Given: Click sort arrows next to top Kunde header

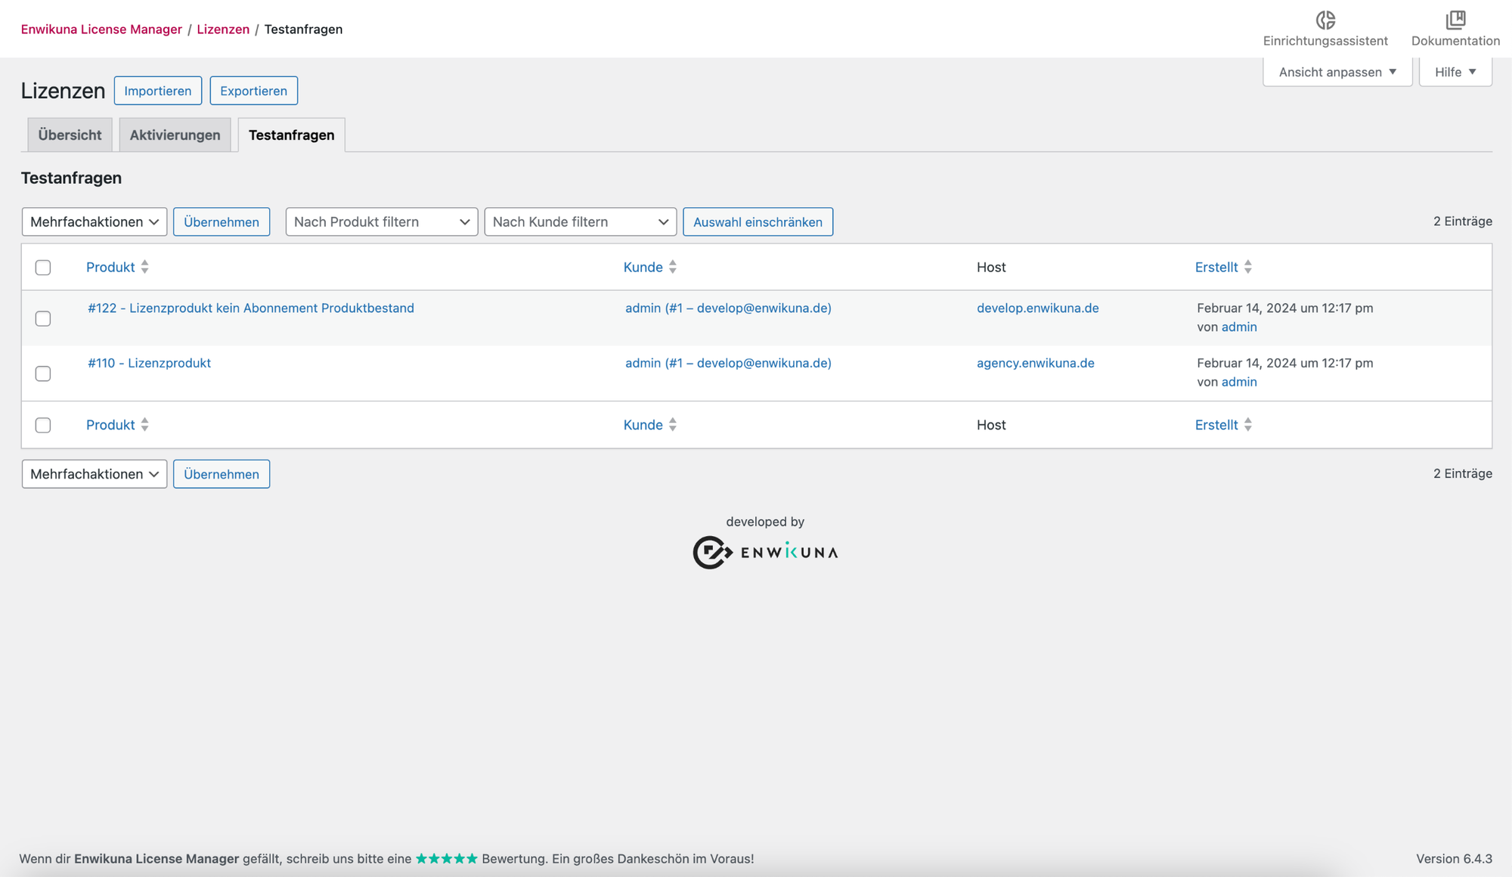Looking at the screenshot, I should 673,267.
